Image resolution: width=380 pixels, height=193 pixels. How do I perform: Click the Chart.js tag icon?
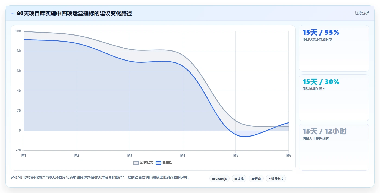[x=213, y=179]
